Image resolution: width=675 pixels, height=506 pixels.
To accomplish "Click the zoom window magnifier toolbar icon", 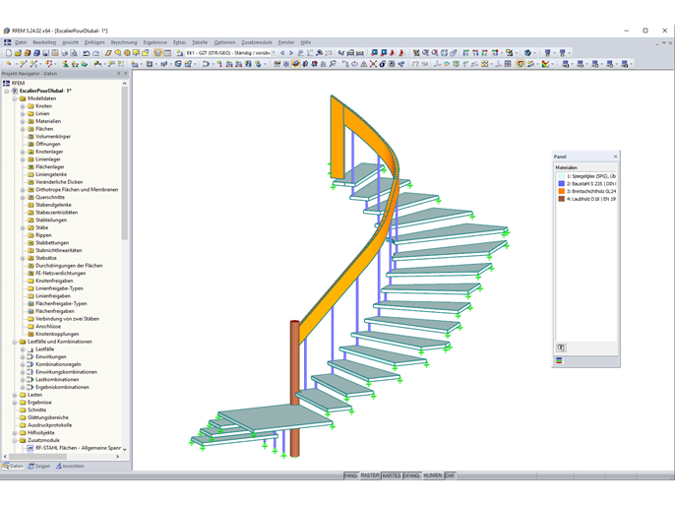I will point(426,53).
